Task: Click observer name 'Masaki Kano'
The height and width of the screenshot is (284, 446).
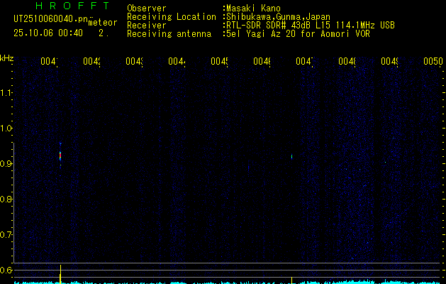Action: pos(253,9)
